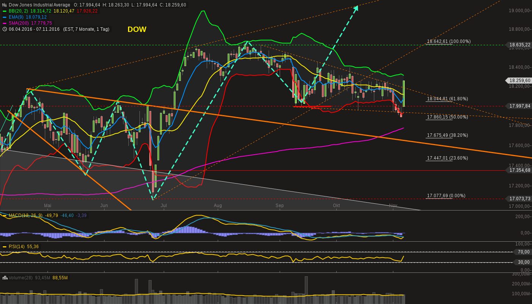This screenshot has height=304, width=532.
Task: Click the yellow RSI(14) color marker
Action: coord(5,247)
